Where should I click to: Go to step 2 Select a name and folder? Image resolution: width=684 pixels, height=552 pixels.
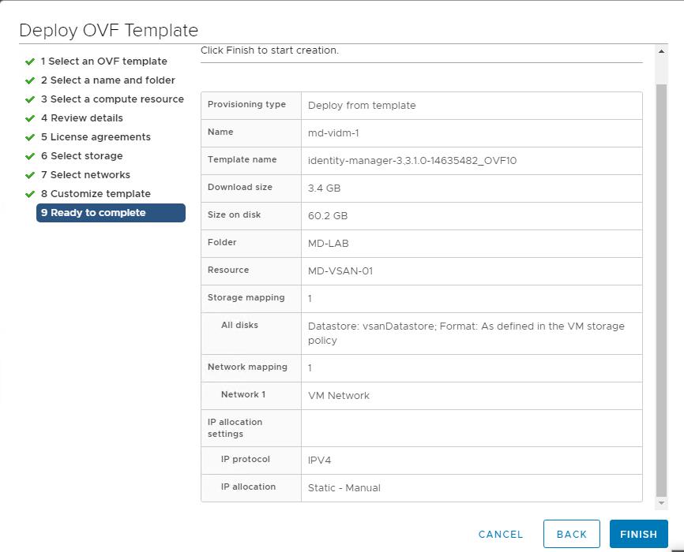coord(107,80)
